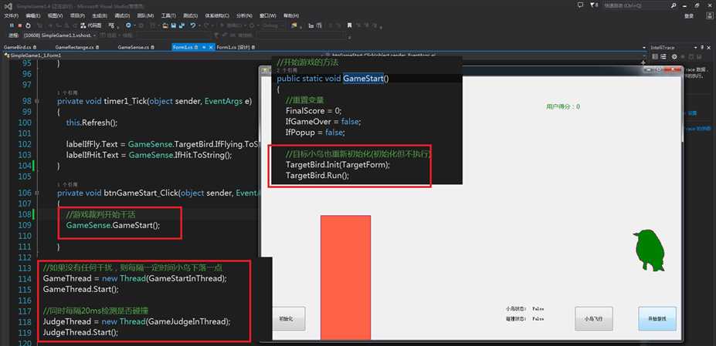Click the Open File folder icon
Image resolution: width=716 pixels, height=346 pixels.
pos(165,26)
